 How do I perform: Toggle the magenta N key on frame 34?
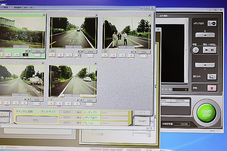pyautogui.click(x=61, y=55)
